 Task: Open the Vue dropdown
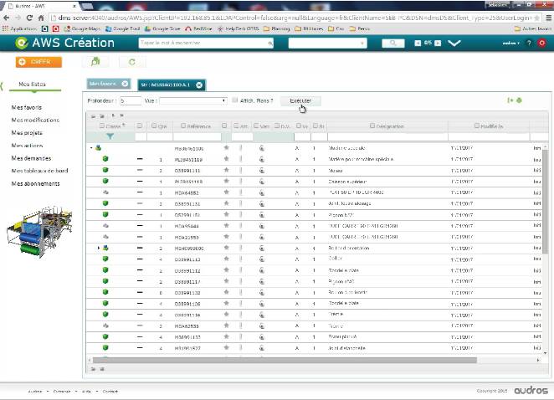tap(192, 100)
